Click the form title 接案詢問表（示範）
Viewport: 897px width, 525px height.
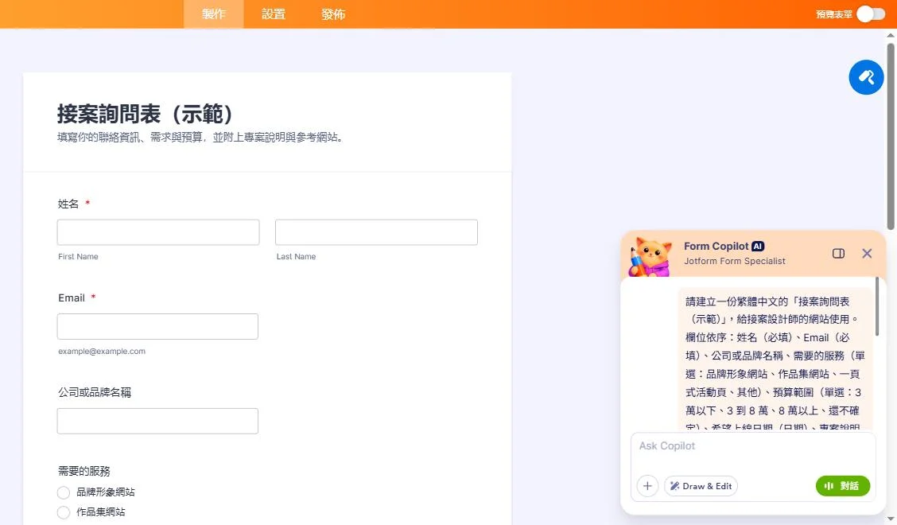coord(146,114)
